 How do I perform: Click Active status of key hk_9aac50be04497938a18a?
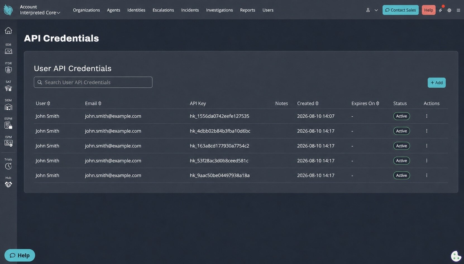point(401,175)
